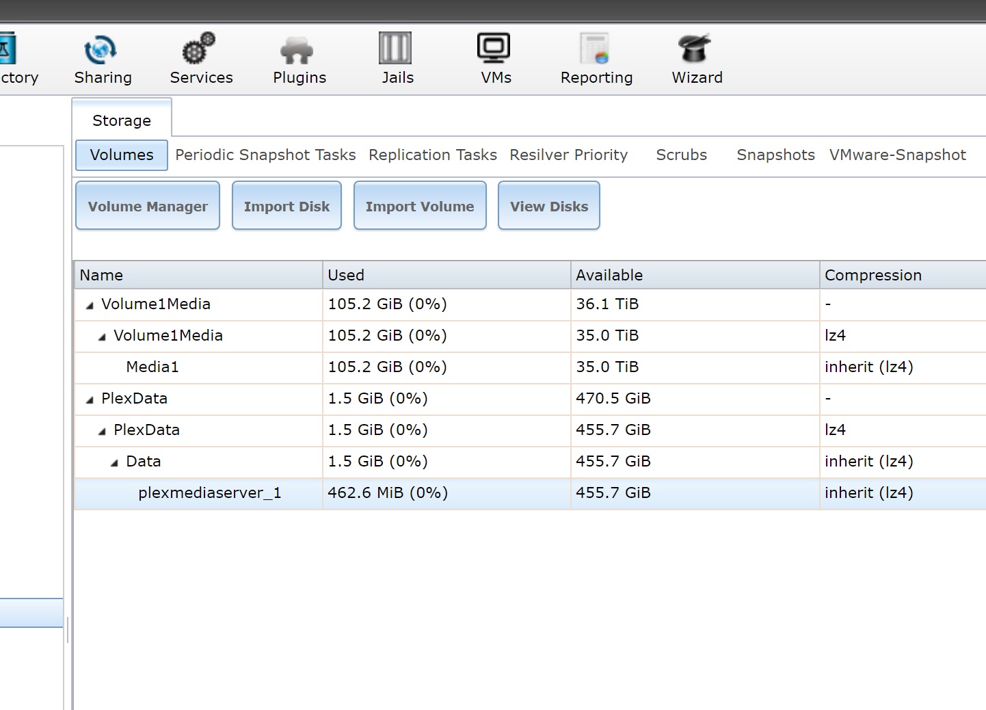Click the Import Volume button
This screenshot has width=986, height=710.
tap(420, 206)
